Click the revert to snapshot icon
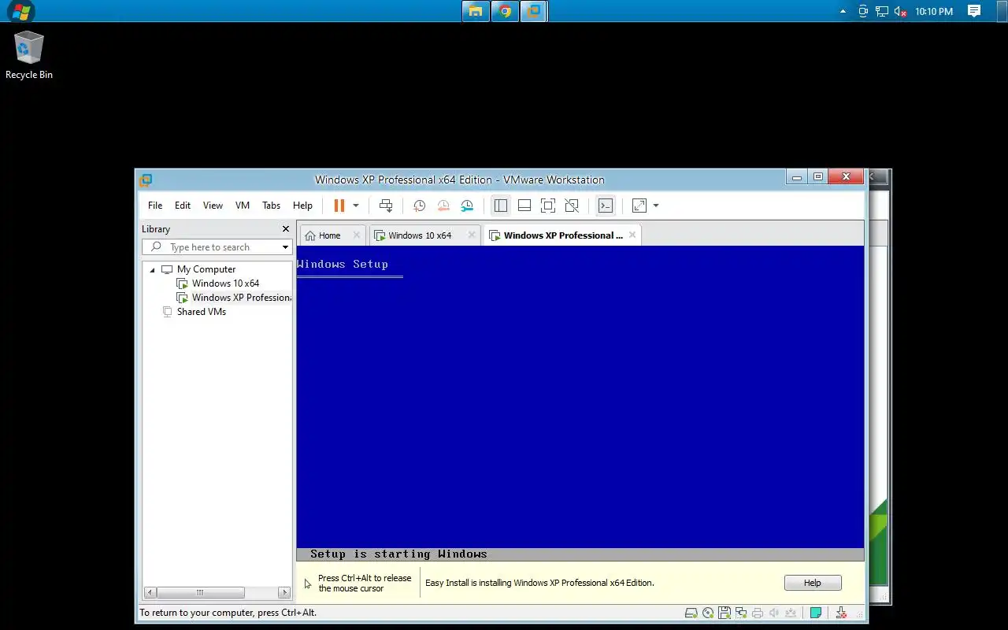The width and height of the screenshot is (1008, 630). [443, 206]
